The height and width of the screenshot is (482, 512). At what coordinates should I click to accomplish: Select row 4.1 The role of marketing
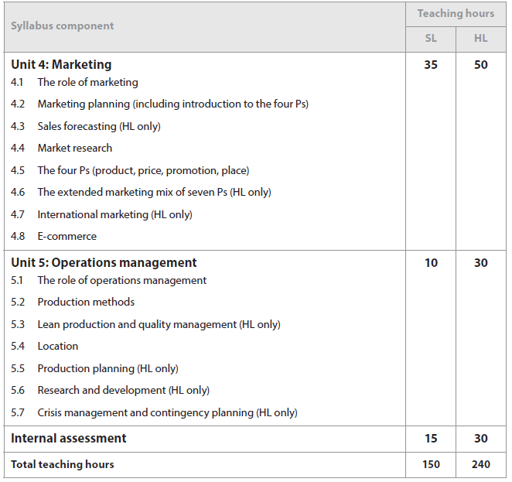coord(87,82)
